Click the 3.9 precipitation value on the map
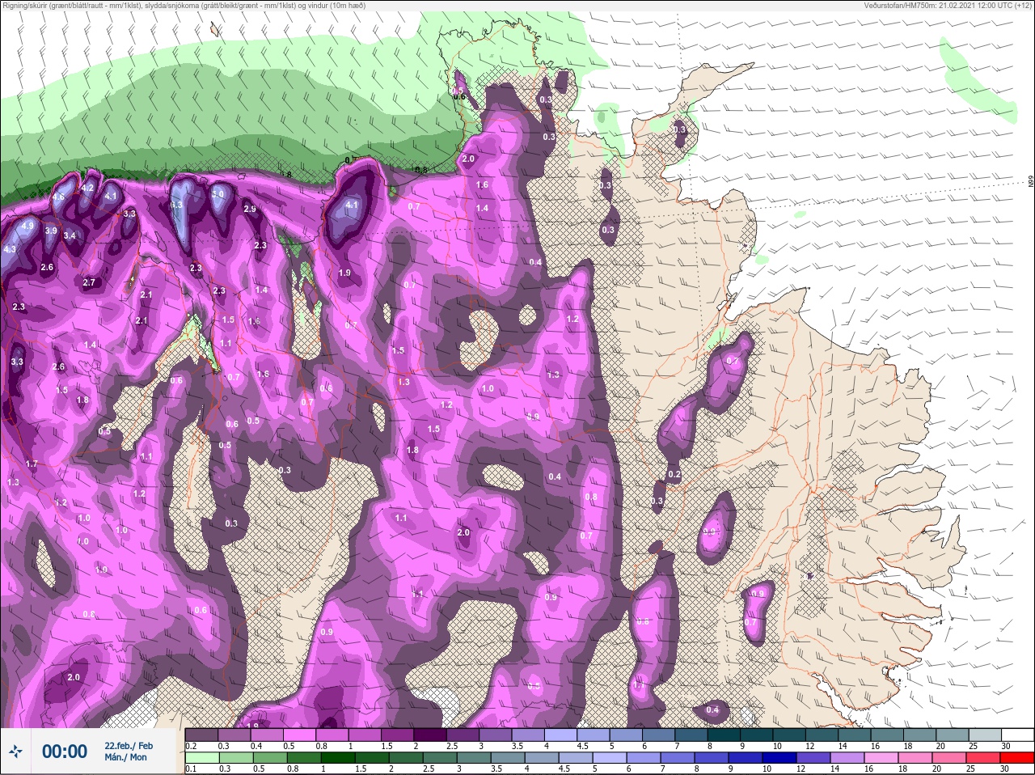The width and height of the screenshot is (1035, 775). [51, 231]
